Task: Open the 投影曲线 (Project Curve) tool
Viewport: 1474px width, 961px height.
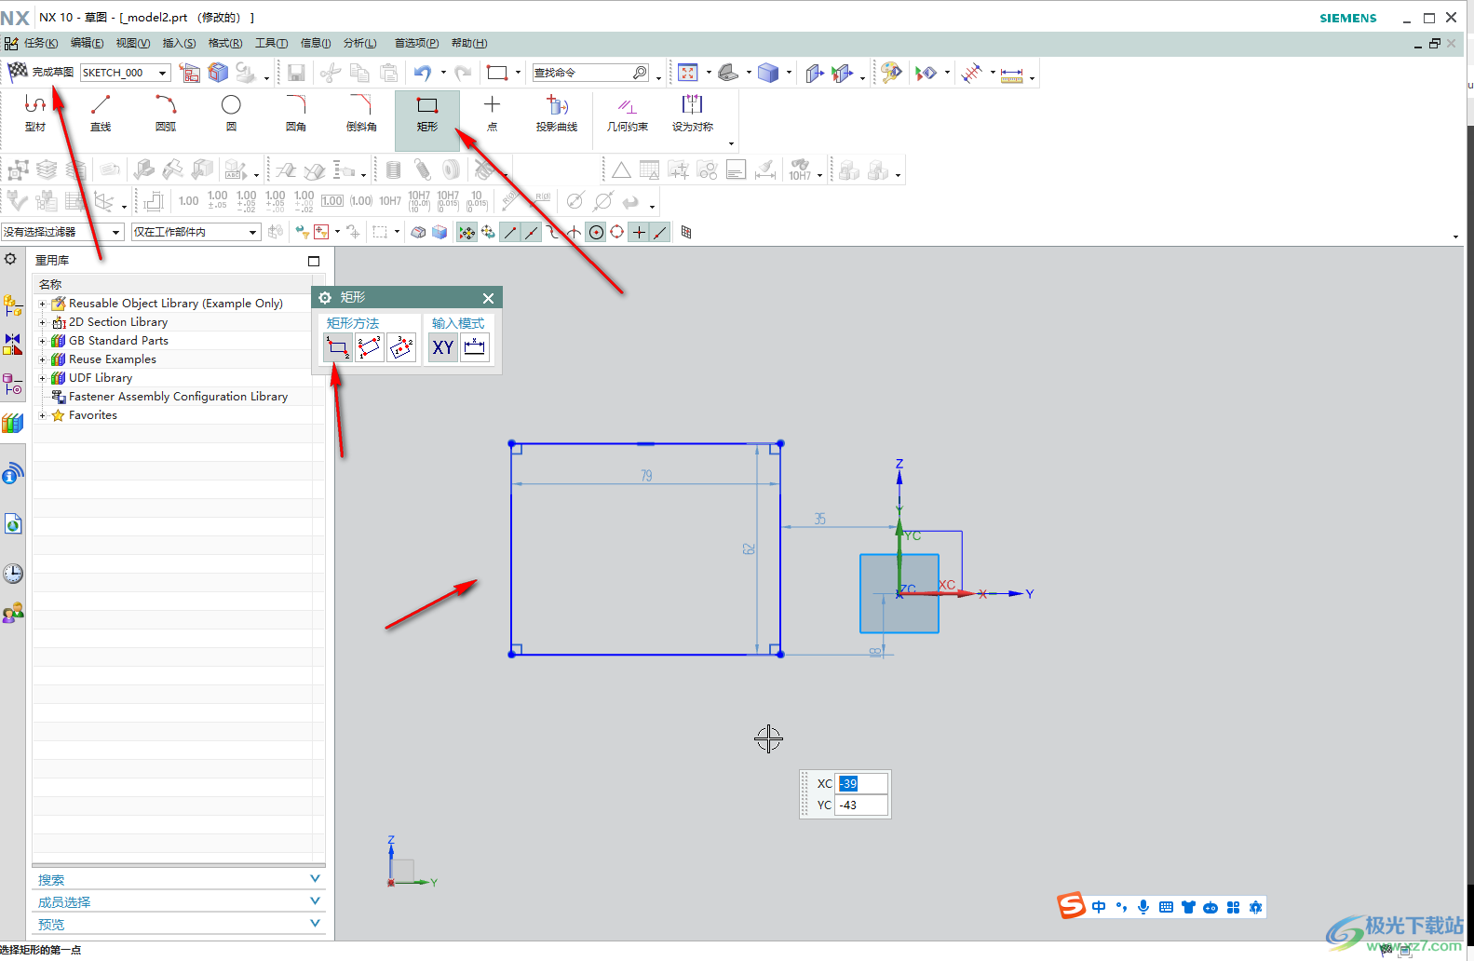Action: coord(557,113)
